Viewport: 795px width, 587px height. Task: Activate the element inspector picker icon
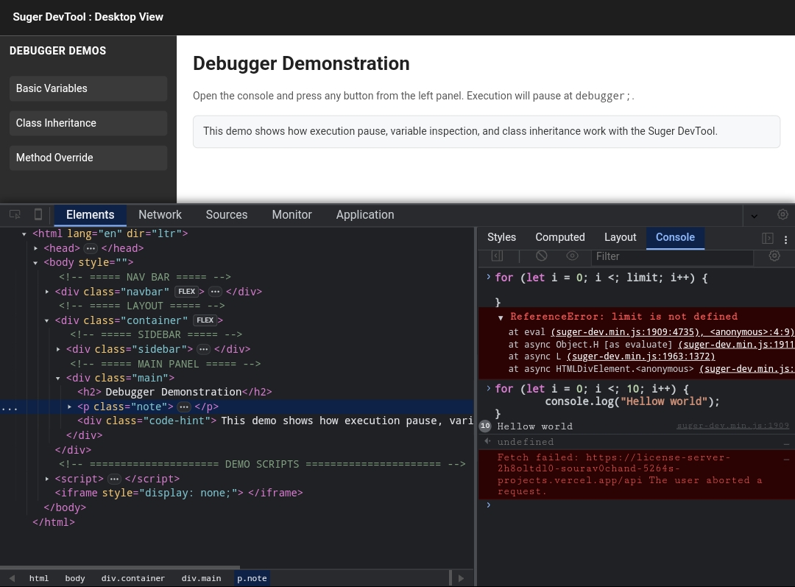(15, 214)
